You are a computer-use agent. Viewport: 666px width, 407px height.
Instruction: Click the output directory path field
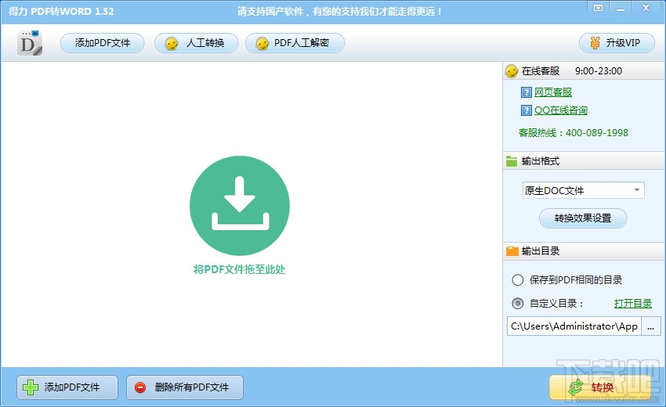(574, 326)
